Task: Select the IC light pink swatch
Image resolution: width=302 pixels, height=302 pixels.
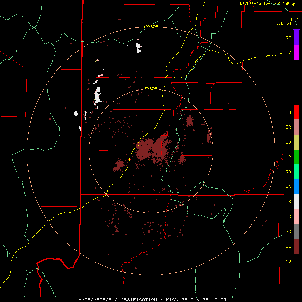Action: pyautogui.click(x=296, y=216)
